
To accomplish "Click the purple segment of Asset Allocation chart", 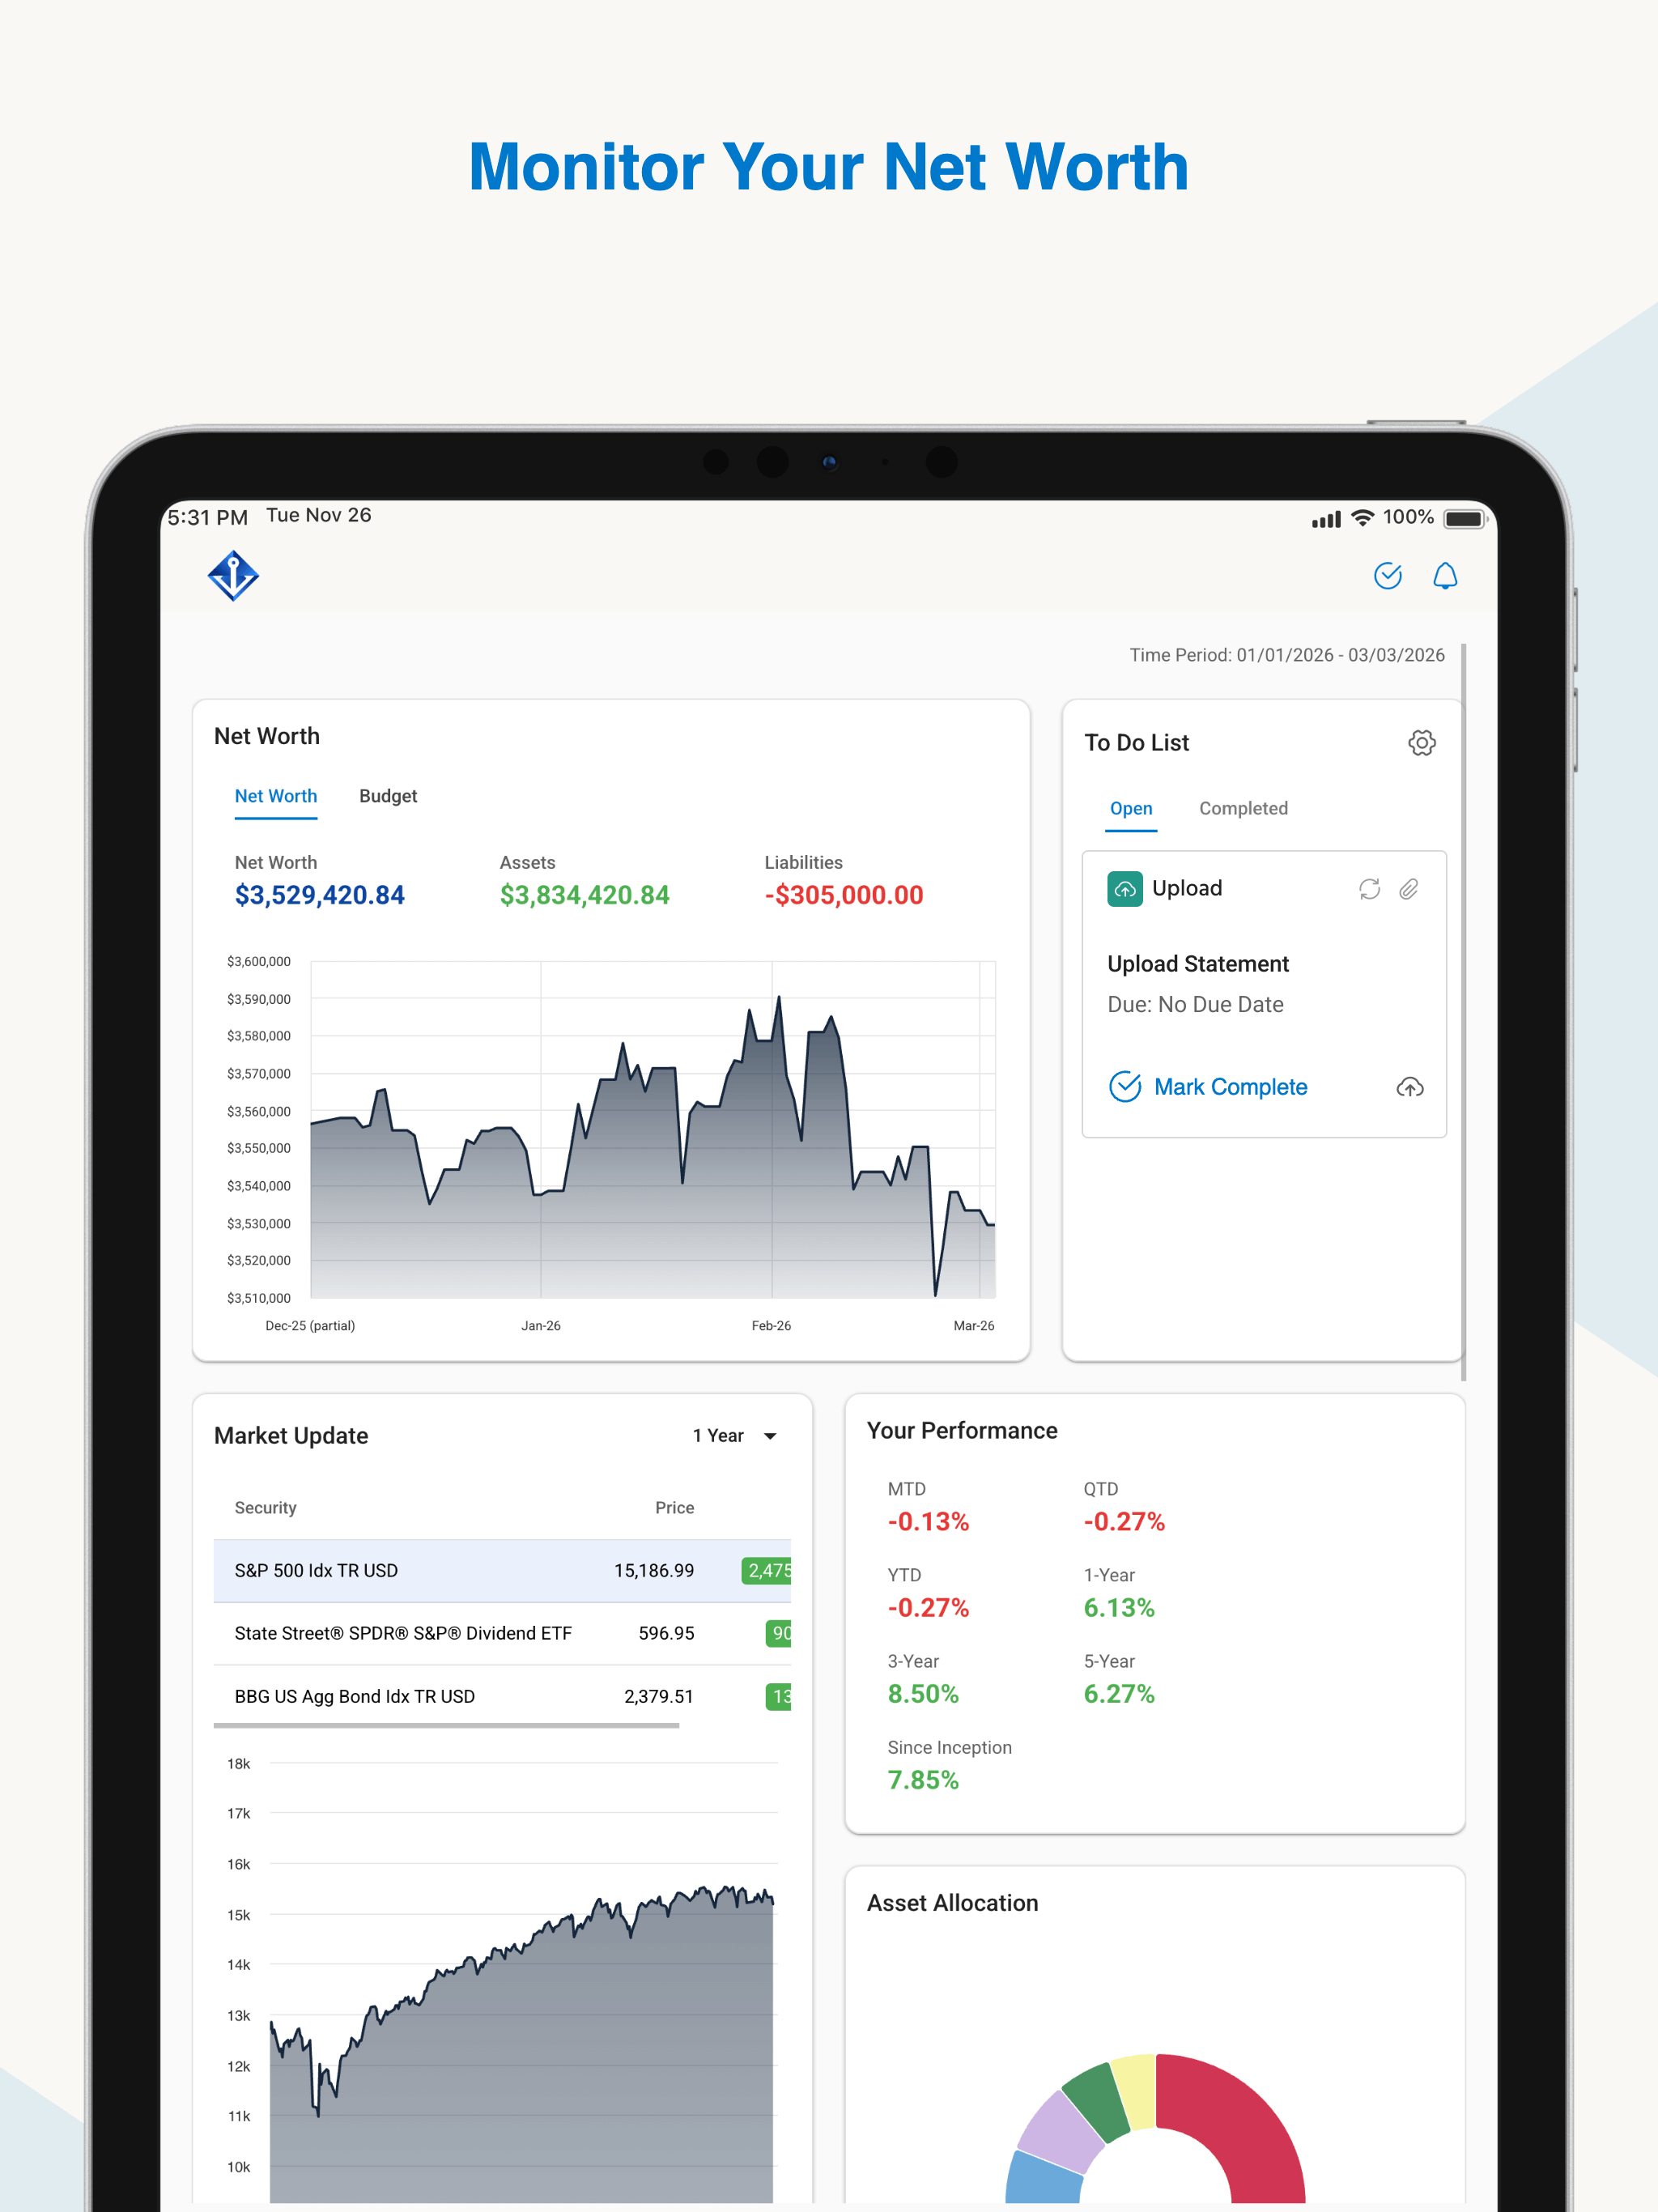I will click(x=1060, y=2133).
